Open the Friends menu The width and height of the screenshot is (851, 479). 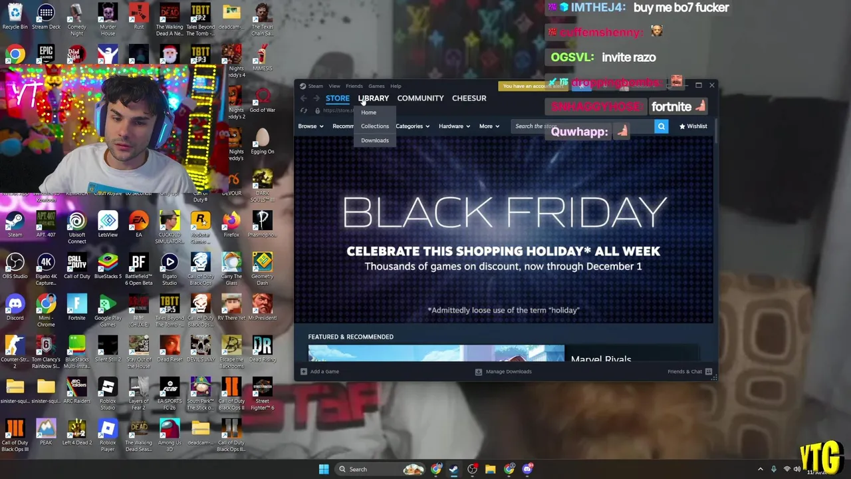[x=354, y=86]
